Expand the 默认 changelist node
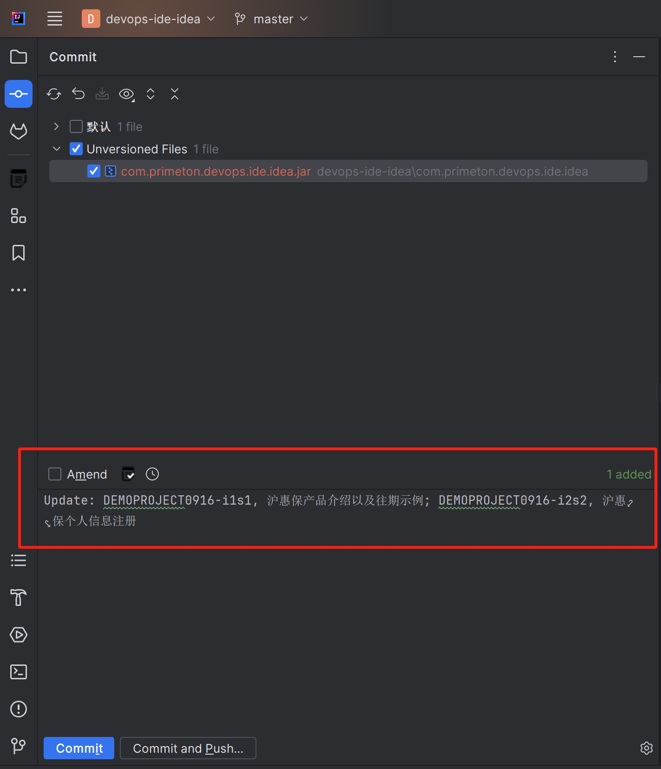 [x=56, y=127]
